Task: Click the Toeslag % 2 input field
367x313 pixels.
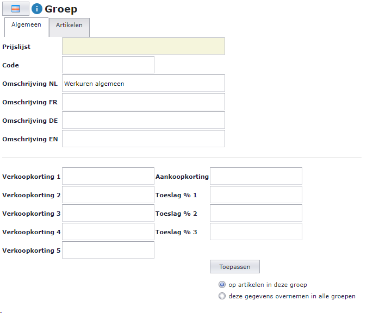Action: (256, 213)
